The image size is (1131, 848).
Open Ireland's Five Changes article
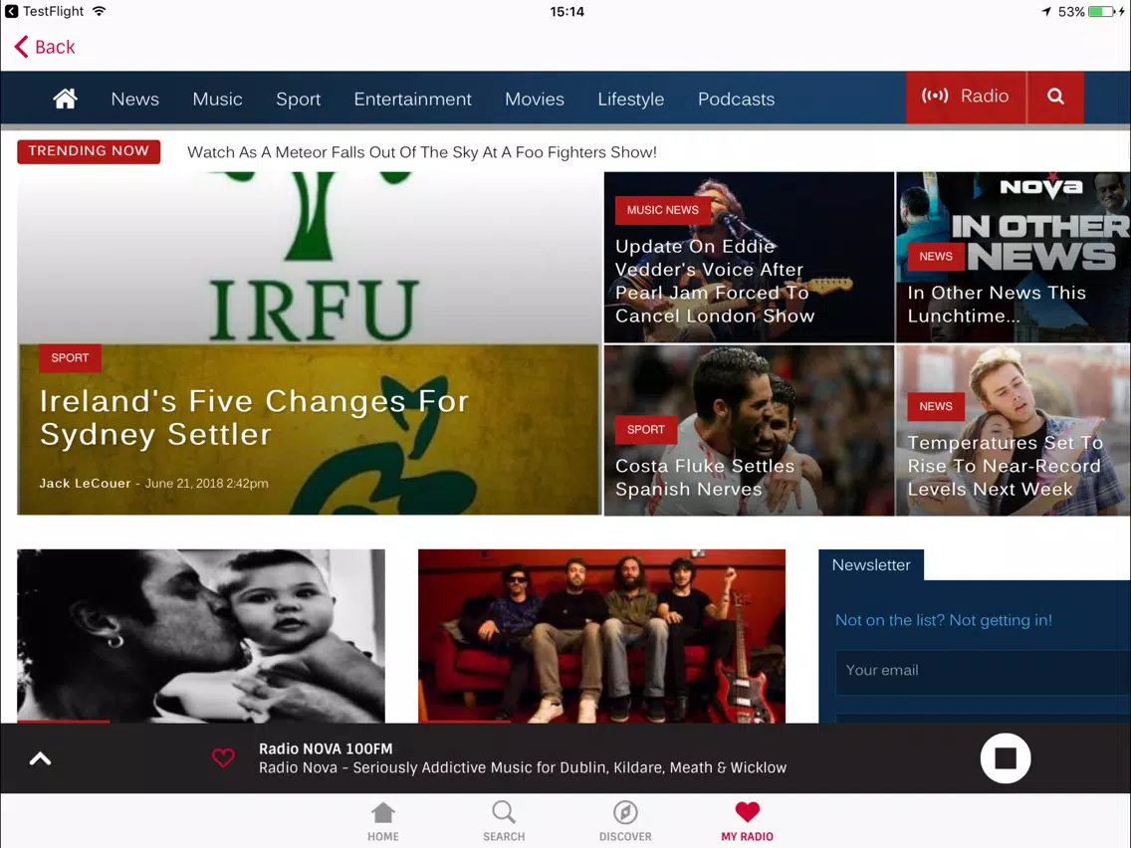tap(254, 417)
